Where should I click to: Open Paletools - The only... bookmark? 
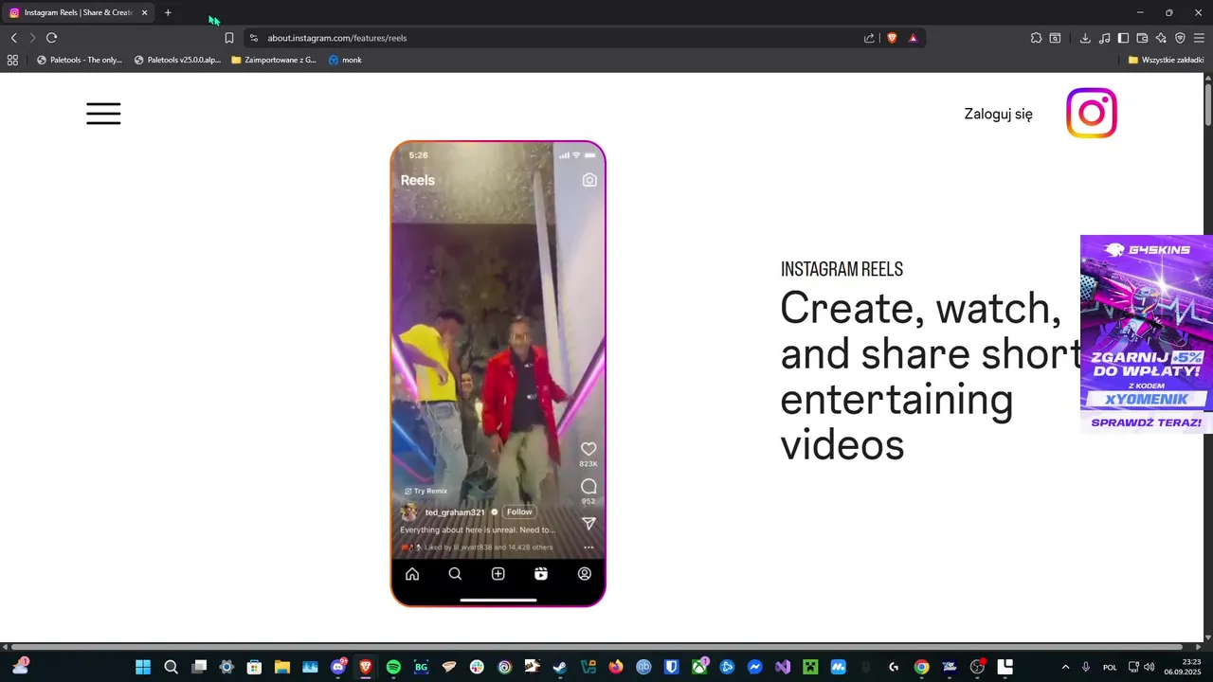(80, 60)
